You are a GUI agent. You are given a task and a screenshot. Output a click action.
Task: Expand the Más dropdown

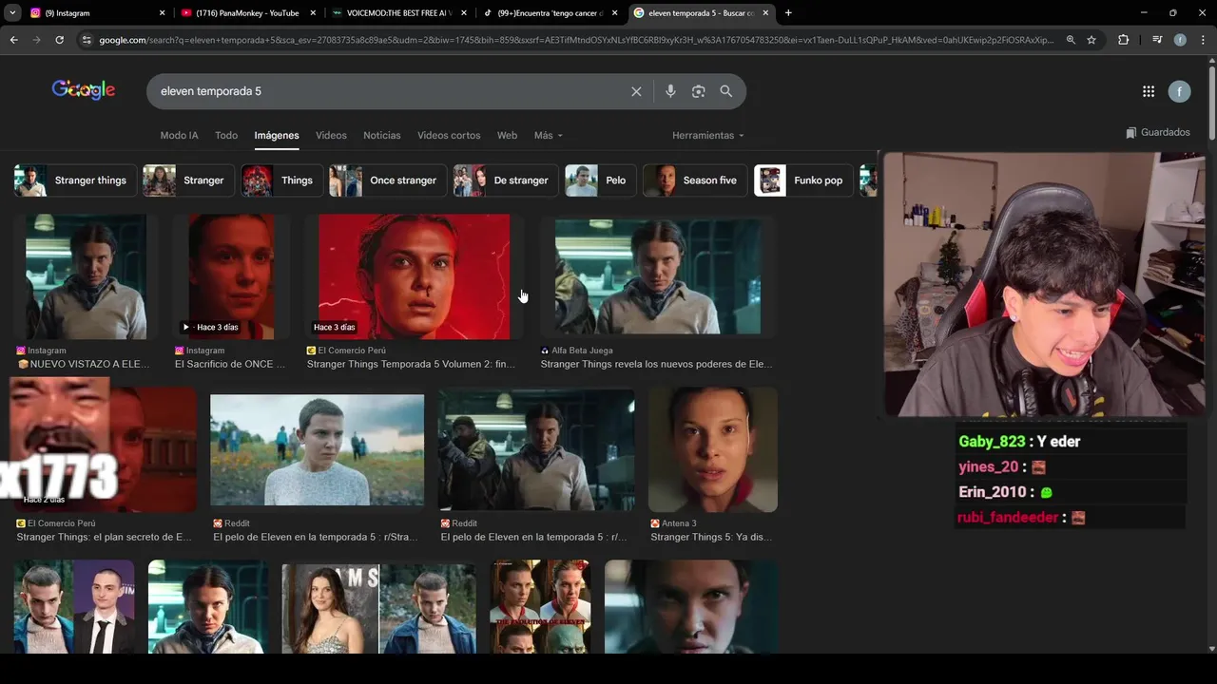coord(549,136)
